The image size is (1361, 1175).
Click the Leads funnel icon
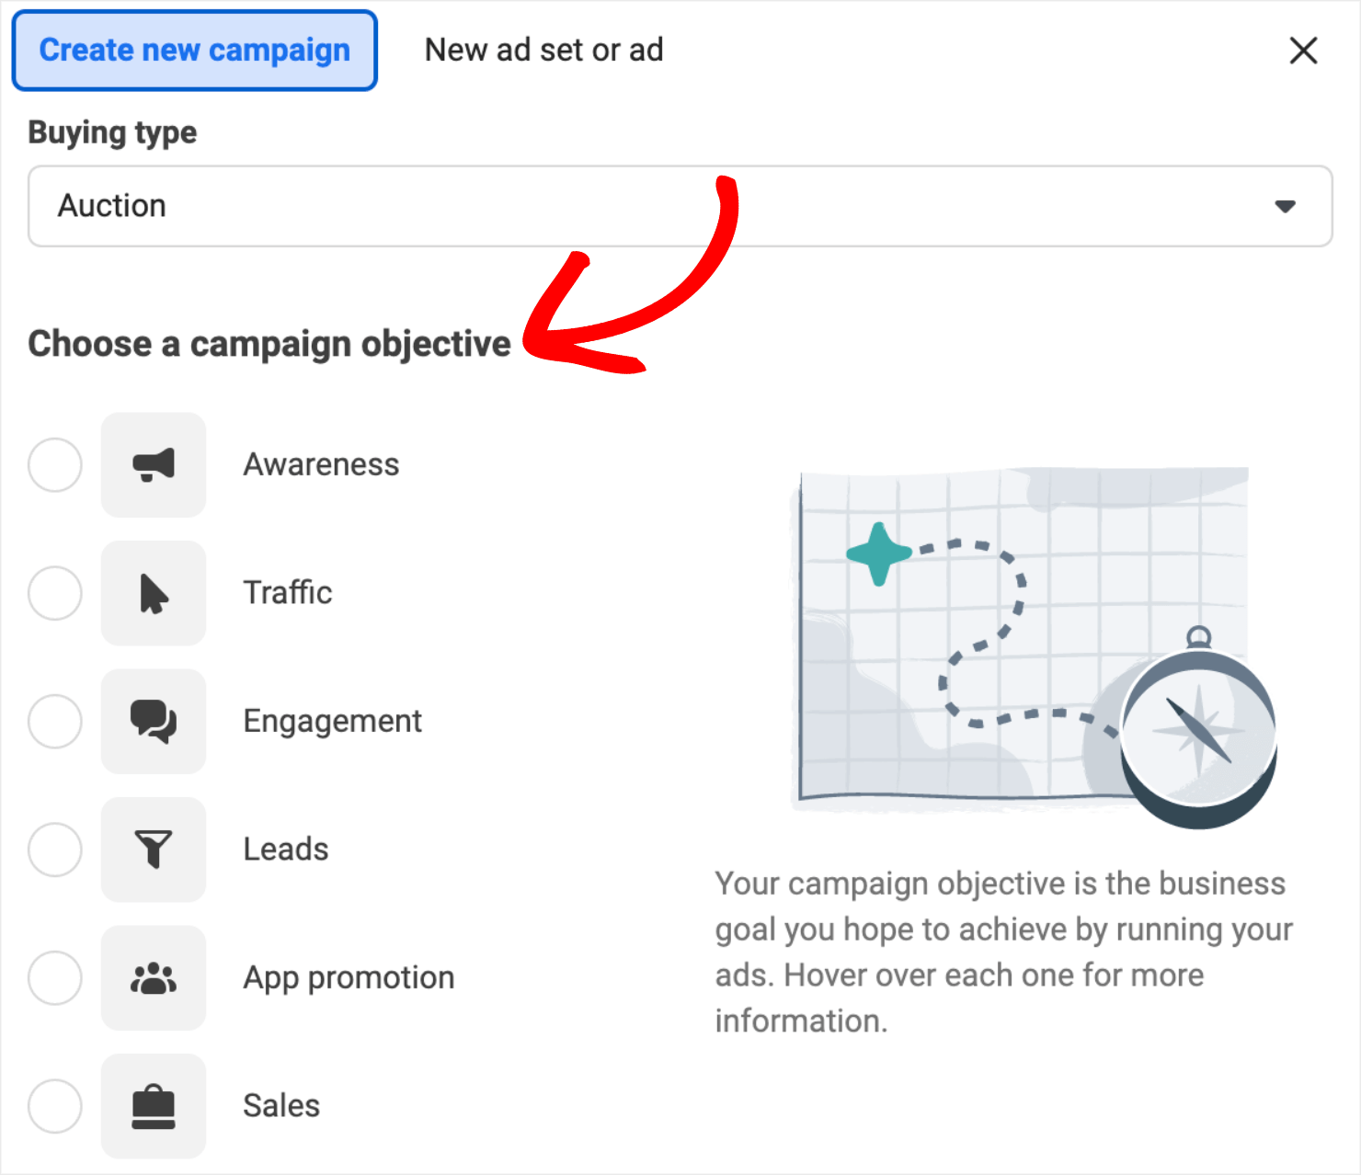click(x=153, y=850)
